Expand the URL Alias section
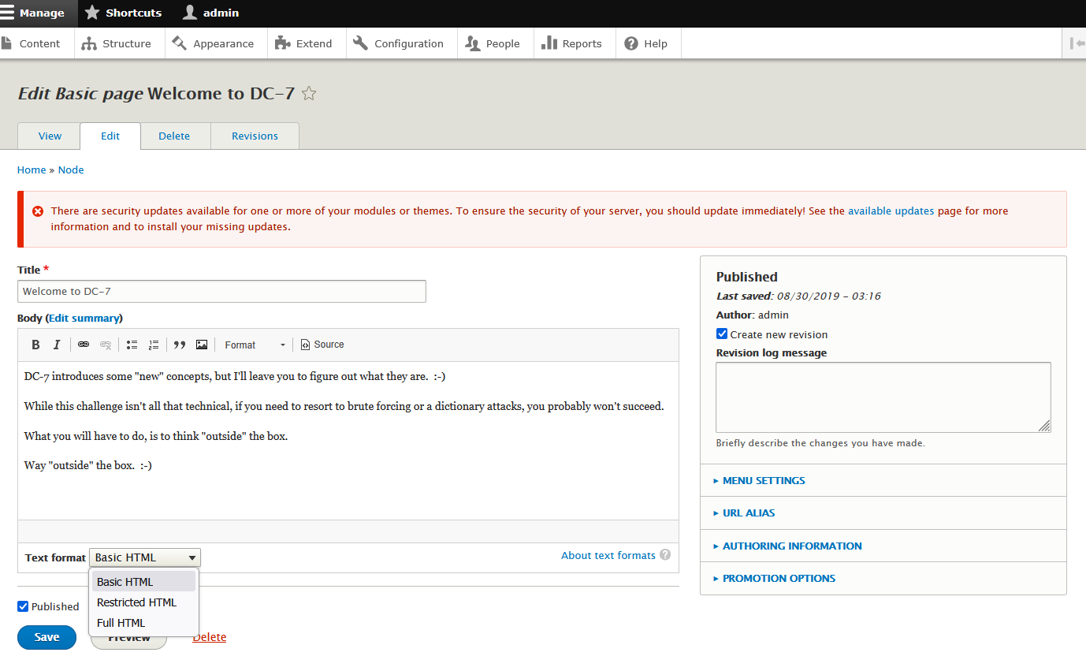Viewport: 1086px width, 671px height. 749,513
